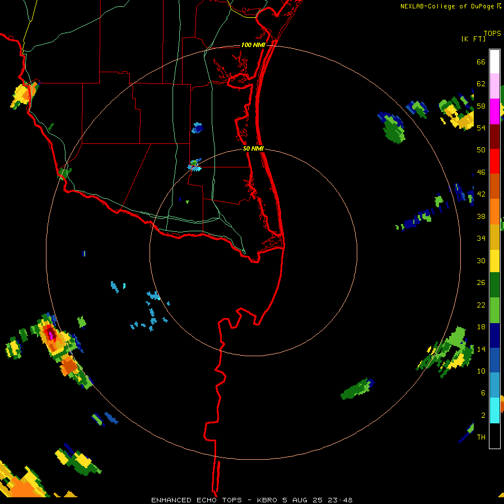Click the '6' legend value

pyautogui.click(x=483, y=393)
